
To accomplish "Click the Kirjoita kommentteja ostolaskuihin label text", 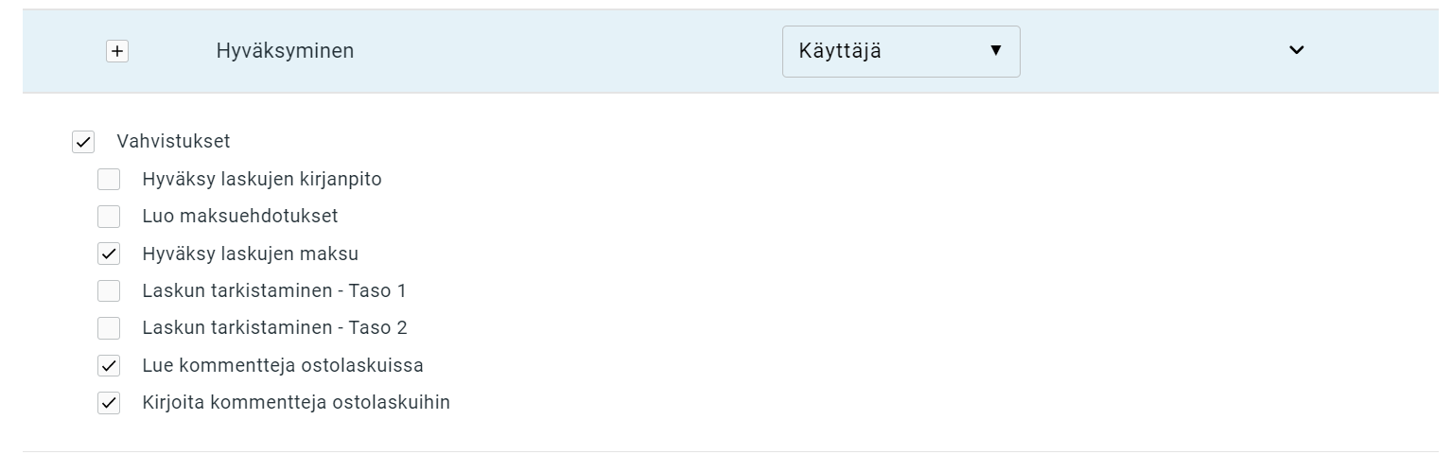I will pos(296,402).
